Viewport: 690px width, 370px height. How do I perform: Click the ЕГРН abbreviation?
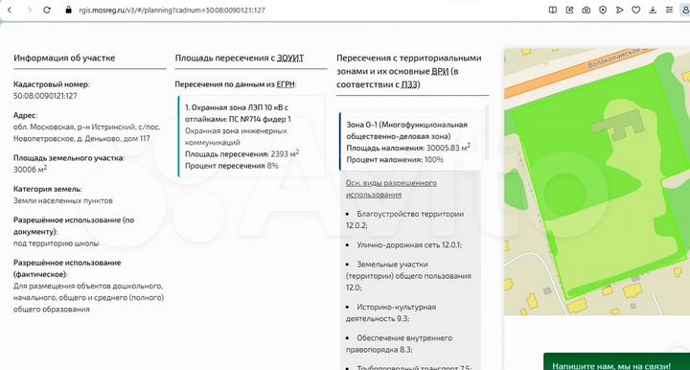point(286,84)
